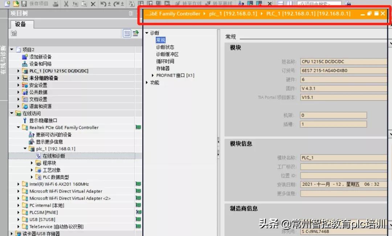This screenshot has width=392, height=236.
Task: Open the Print toolbar icon
Action: pos(56,4)
